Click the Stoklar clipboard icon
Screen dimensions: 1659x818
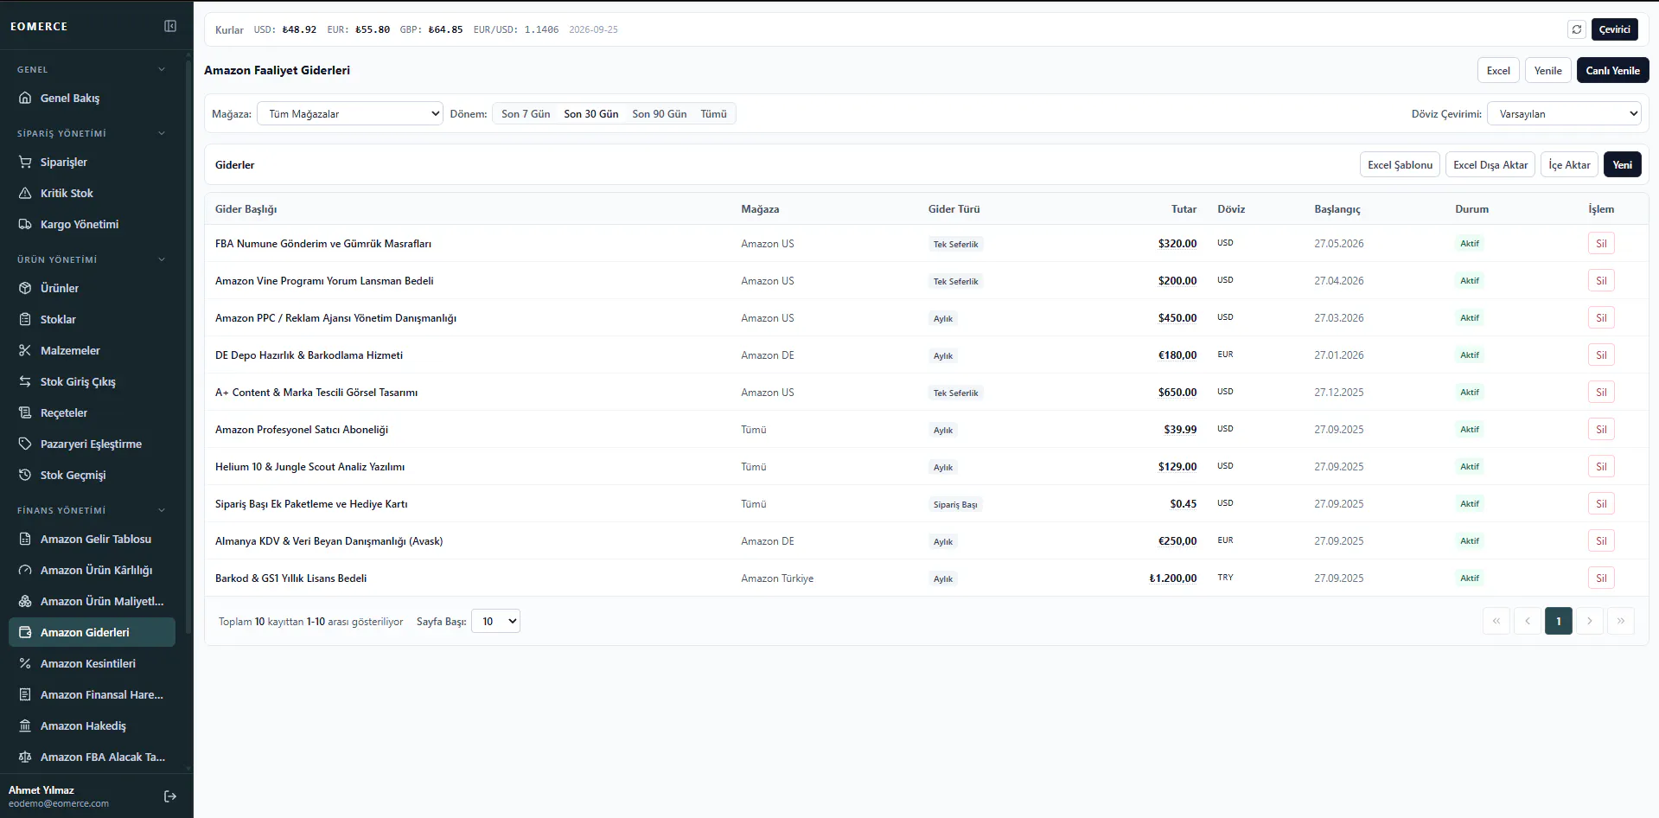pyautogui.click(x=25, y=319)
